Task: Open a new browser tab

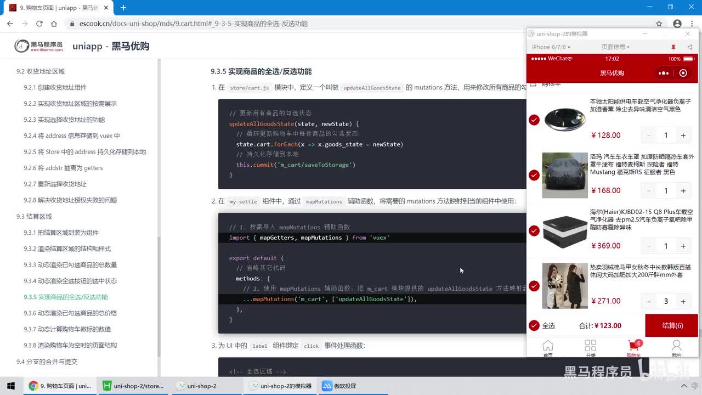Action: pyautogui.click(x=123, y=8)
